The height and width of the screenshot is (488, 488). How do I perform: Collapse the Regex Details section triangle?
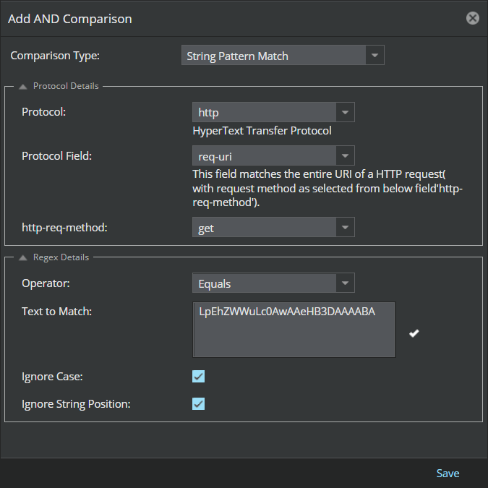tap(22, 257)
